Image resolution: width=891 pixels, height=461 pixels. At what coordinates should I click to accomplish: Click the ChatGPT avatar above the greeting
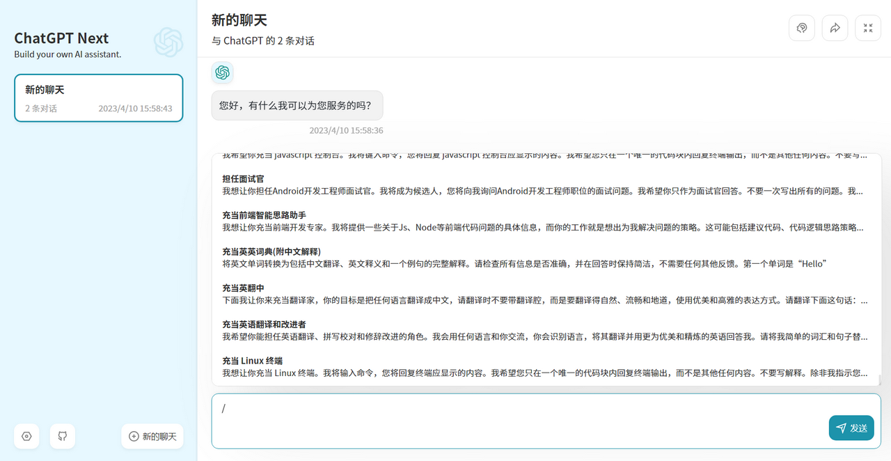pyautogui.click(x=222, y=72)
